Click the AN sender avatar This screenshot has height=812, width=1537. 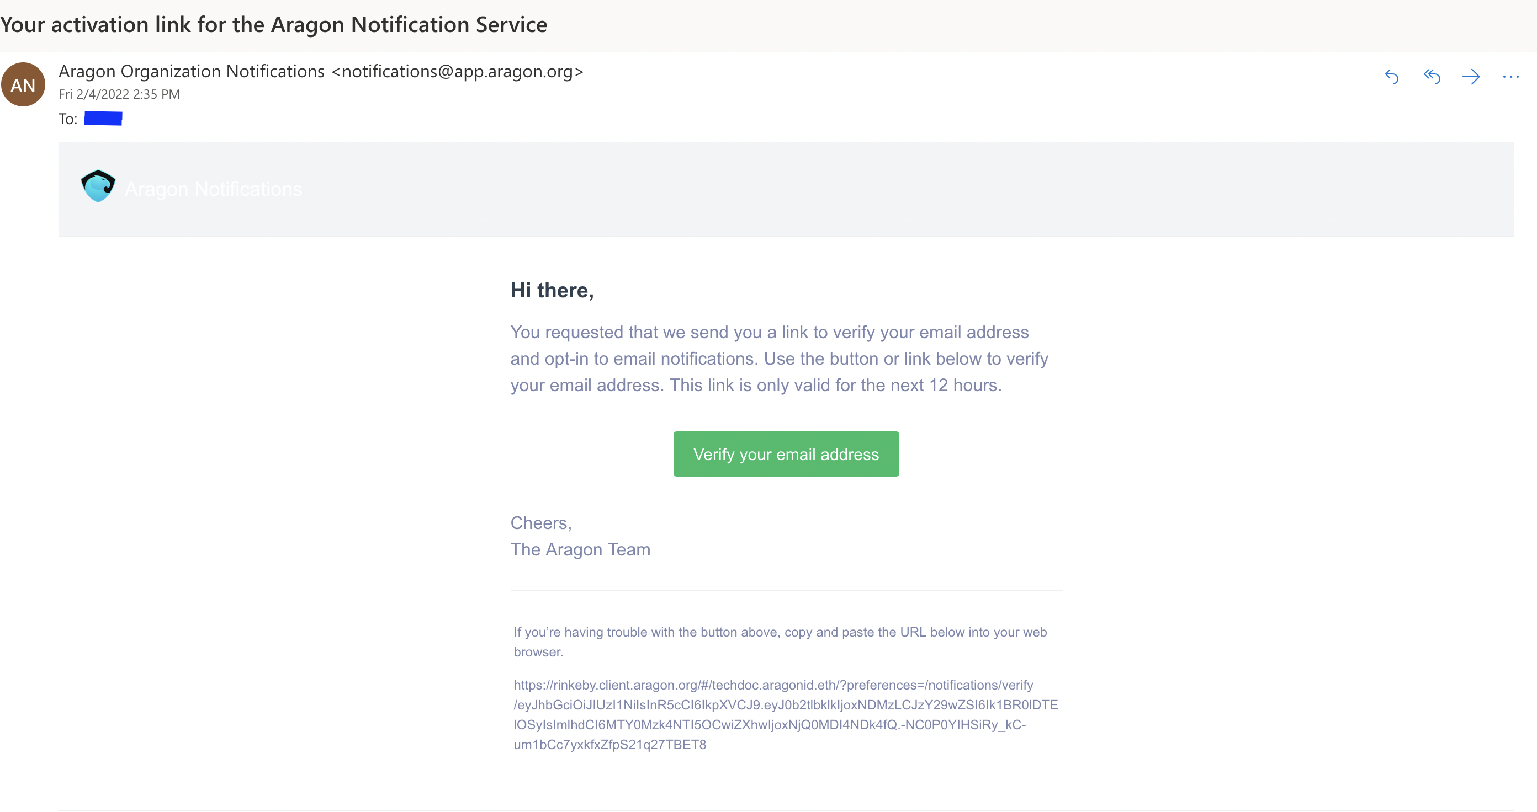23,84
